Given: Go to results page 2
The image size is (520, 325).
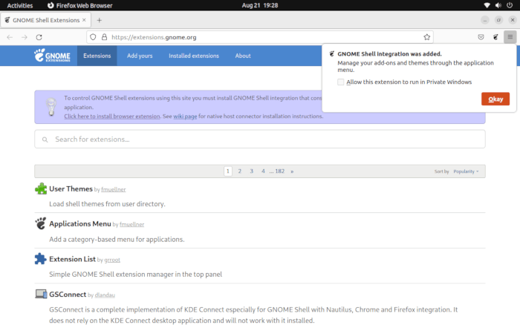Looking at the screenshot, I should (x=239, y=171).
